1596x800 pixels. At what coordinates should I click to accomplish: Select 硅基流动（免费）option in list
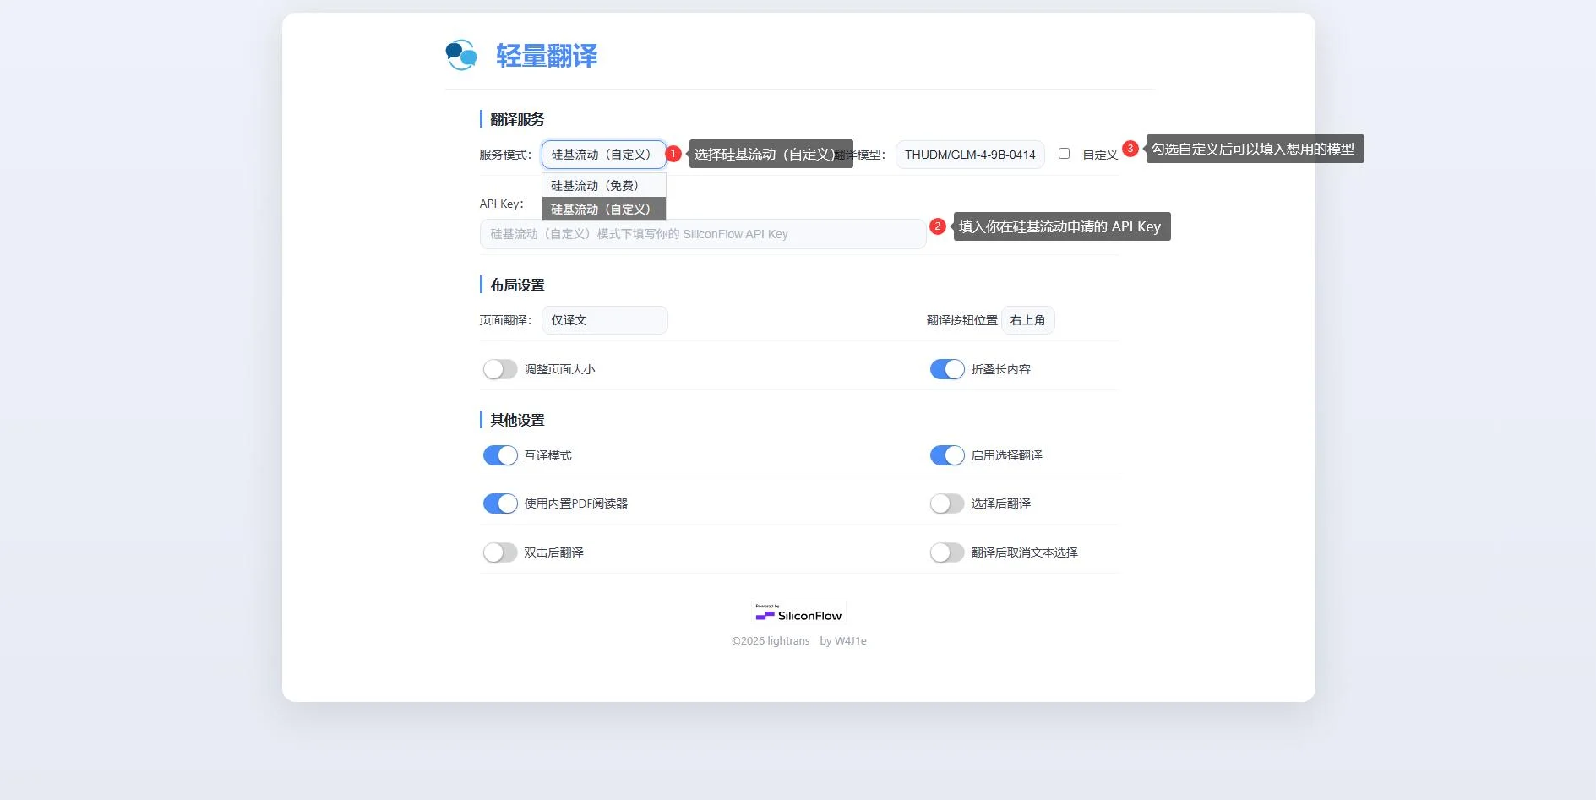point(604,185)
